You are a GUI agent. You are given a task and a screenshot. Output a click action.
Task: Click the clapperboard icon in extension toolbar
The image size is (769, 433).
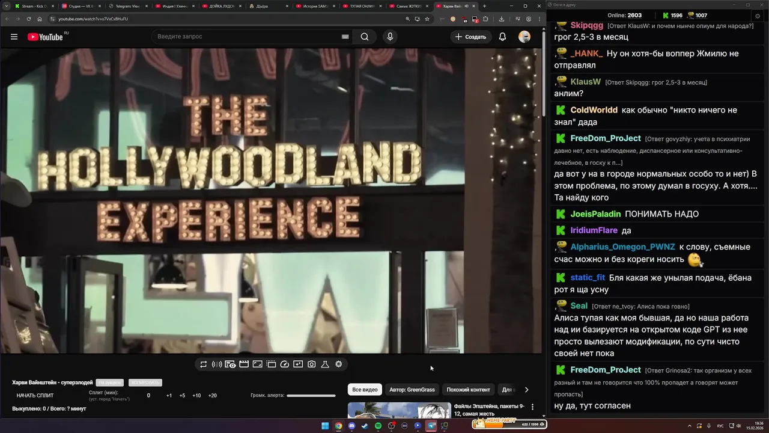[244, 364]
